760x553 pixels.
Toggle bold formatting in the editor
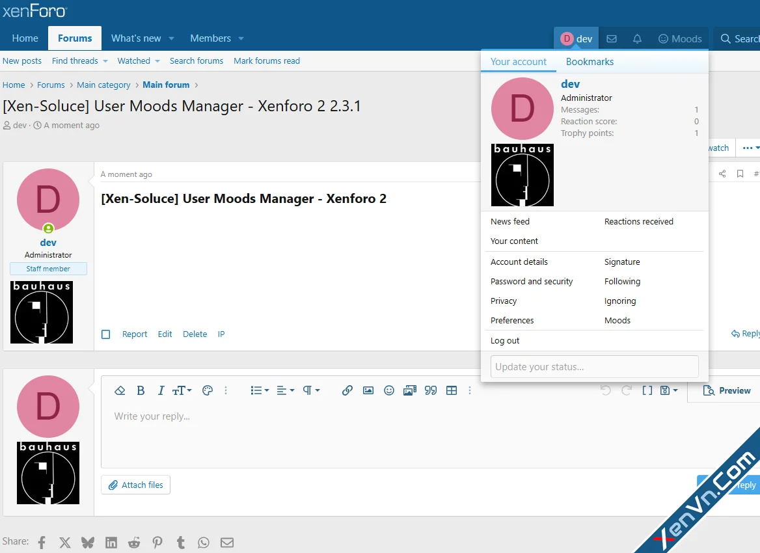pos(141,390)
